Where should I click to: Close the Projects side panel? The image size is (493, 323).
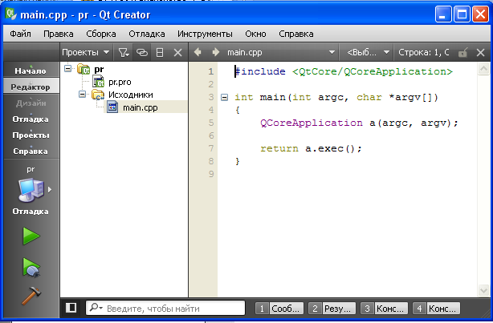tap(178, 52)
